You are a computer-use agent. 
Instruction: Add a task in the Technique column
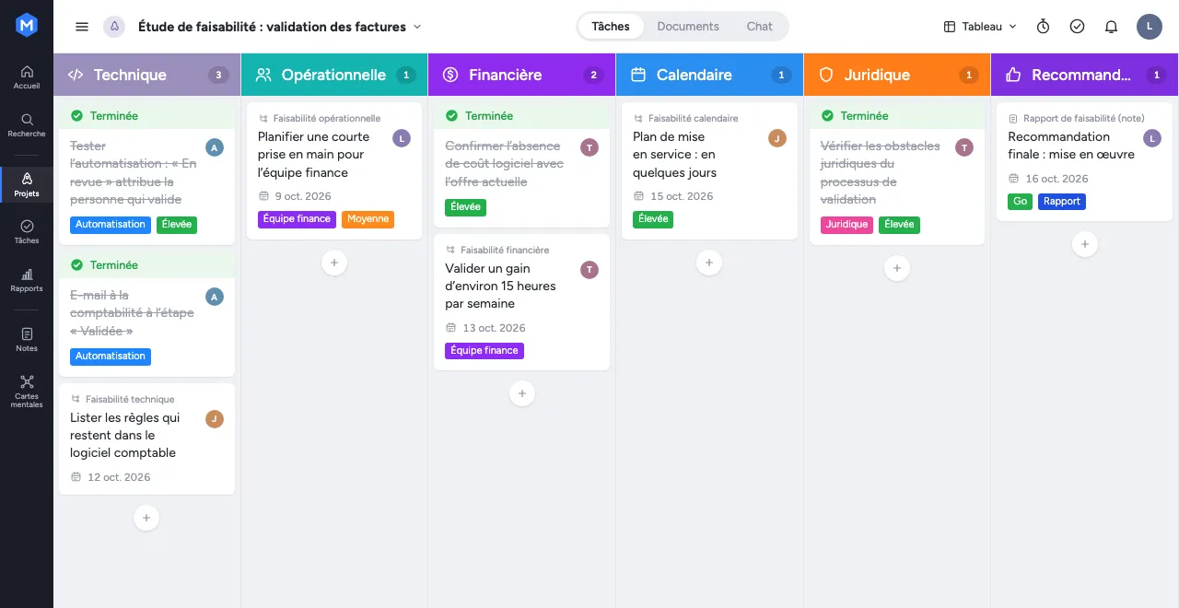point(146,518)
